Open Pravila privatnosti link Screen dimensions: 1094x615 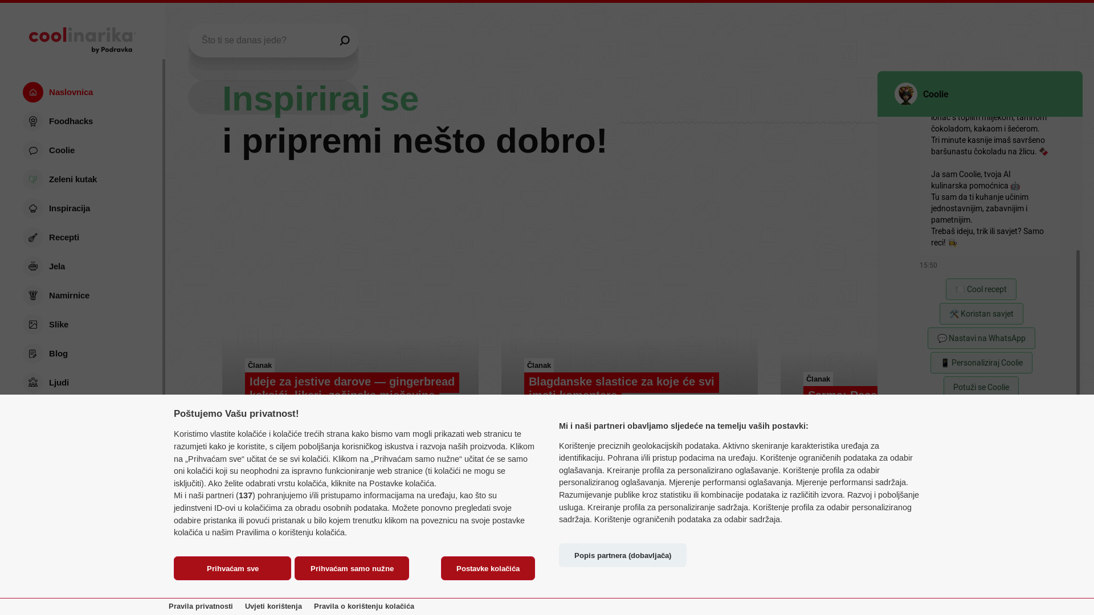pos(201,606)
